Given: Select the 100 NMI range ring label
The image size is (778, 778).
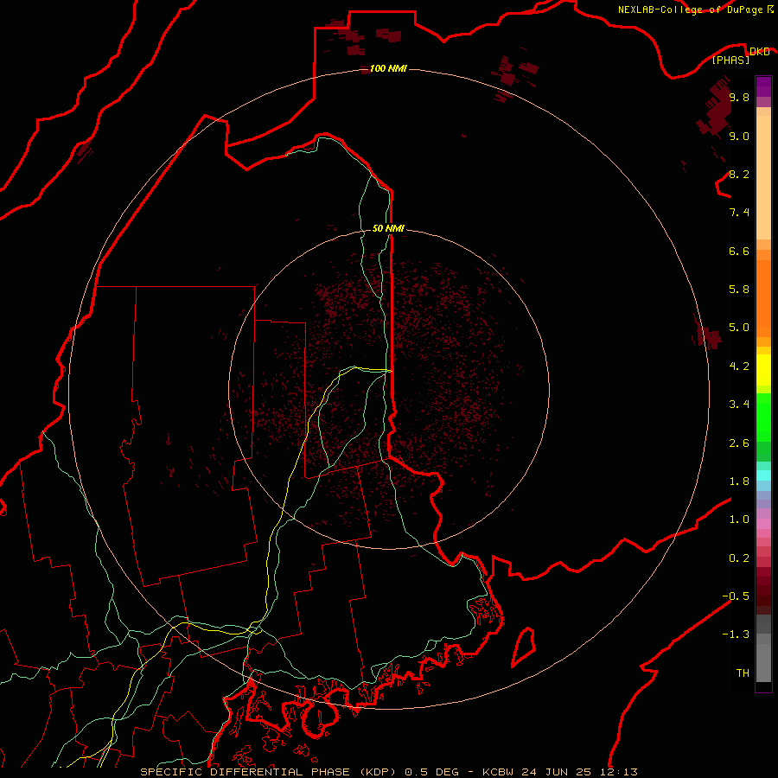Looking at the screenshot, I should click(388, 68).
